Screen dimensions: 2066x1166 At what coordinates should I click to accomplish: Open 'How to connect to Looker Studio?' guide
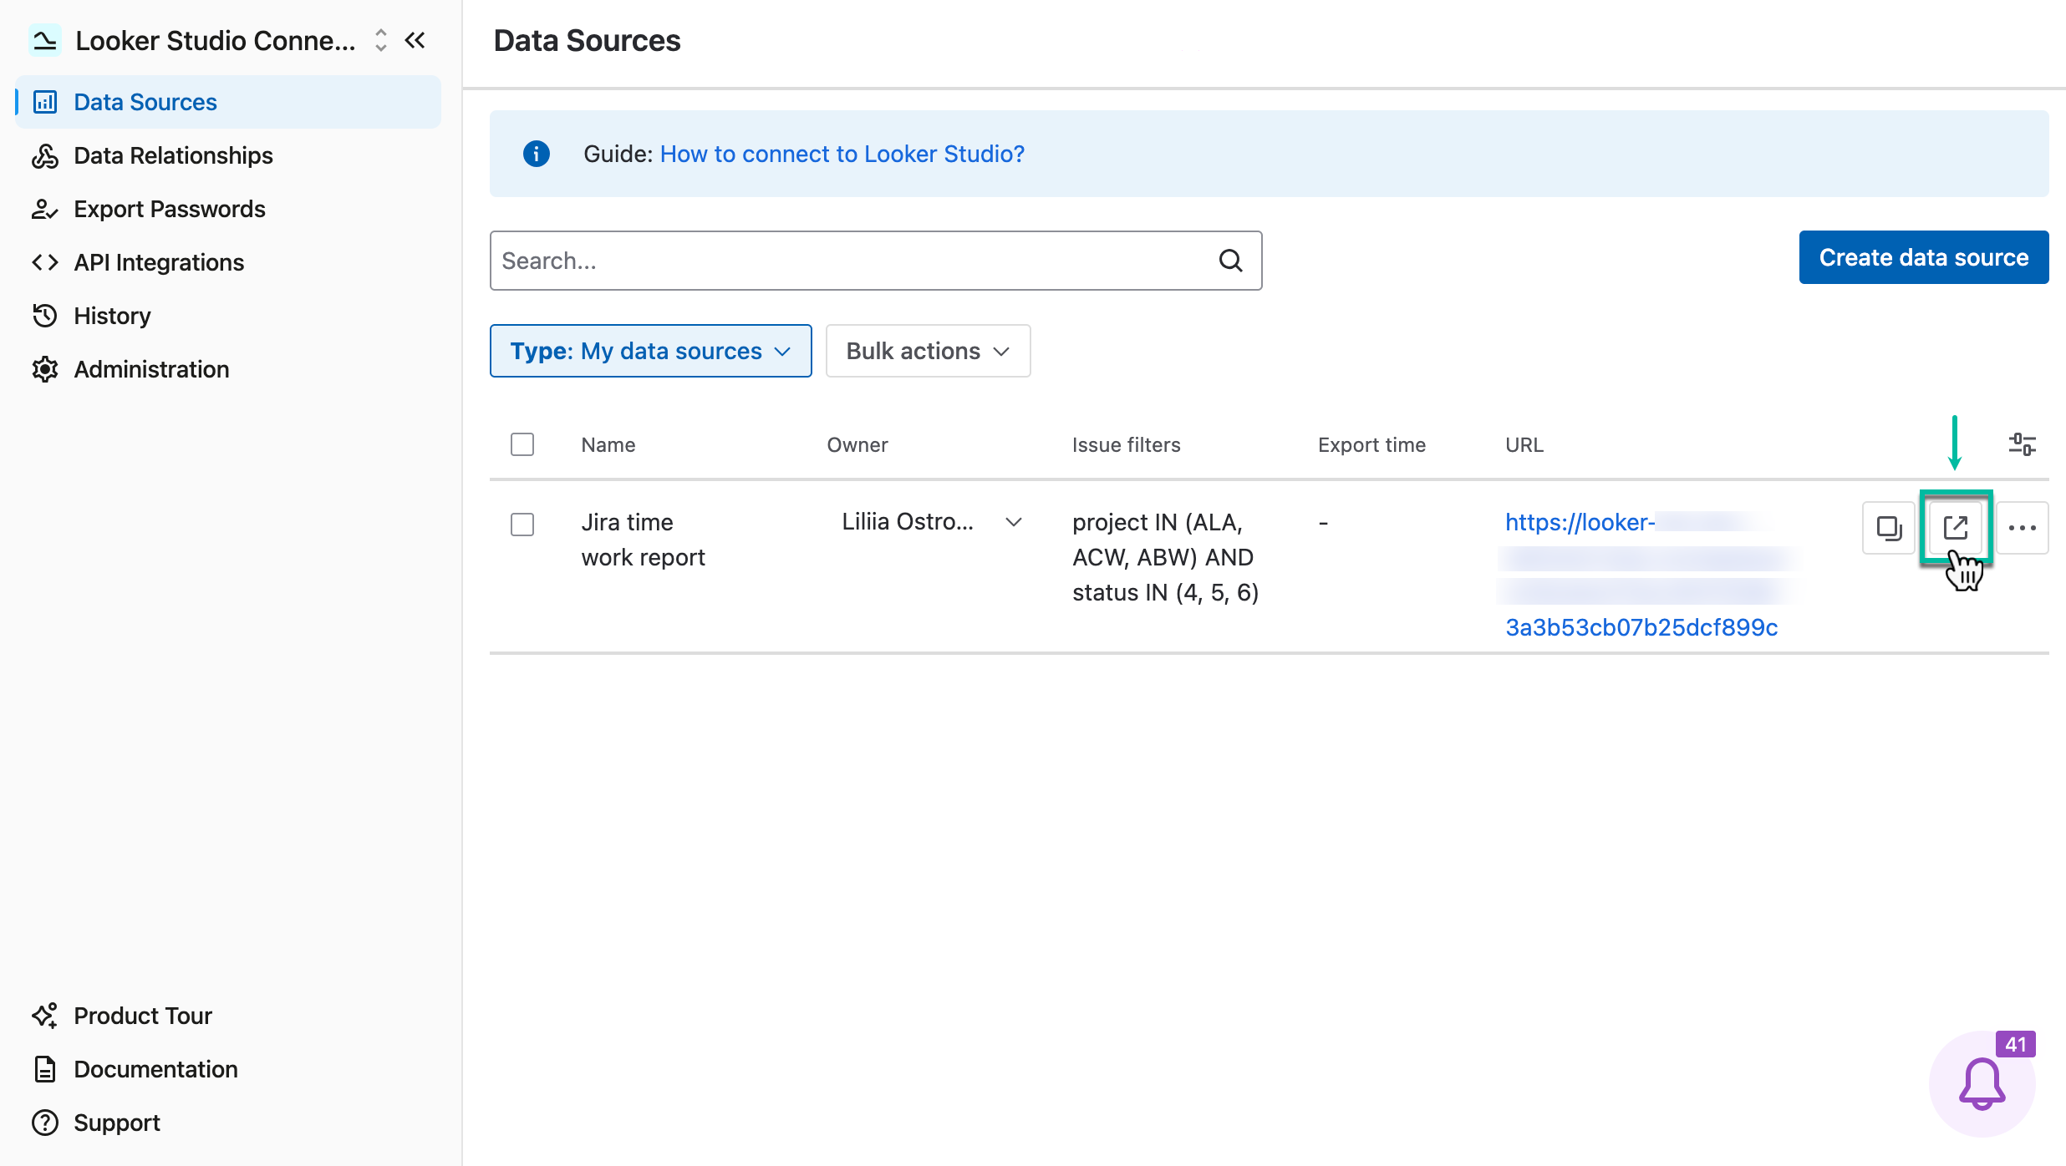point(842,154)
